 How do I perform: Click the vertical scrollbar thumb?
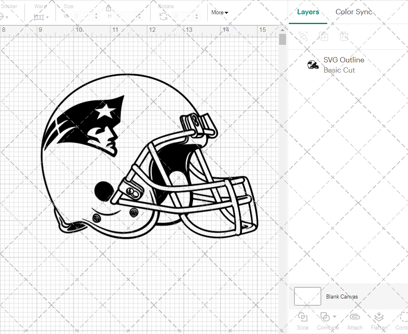[283, 40]
